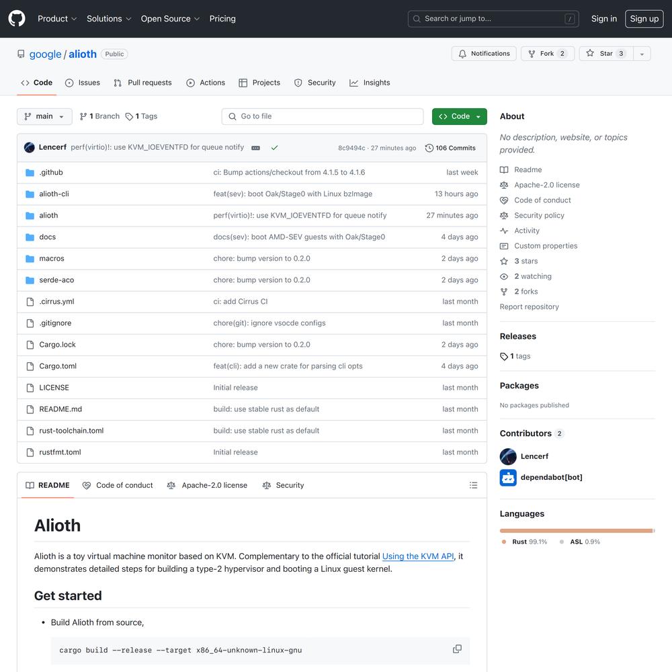Click the Notifications bell button
Screen dimensions: 672x672
pyautogui.click(x=484, y=54)
